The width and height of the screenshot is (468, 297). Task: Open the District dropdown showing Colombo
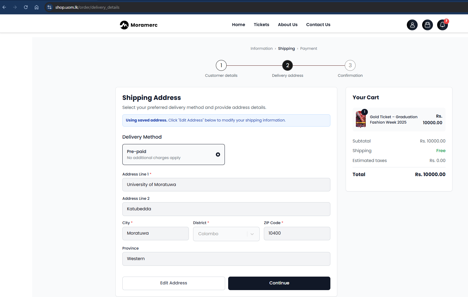tap(226, 234)
